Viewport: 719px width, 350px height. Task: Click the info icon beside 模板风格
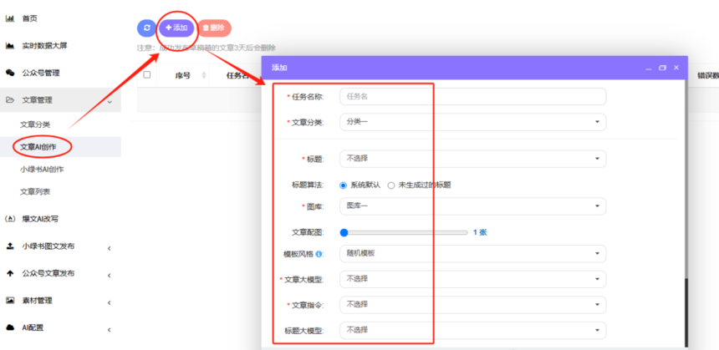coord(319,254)
